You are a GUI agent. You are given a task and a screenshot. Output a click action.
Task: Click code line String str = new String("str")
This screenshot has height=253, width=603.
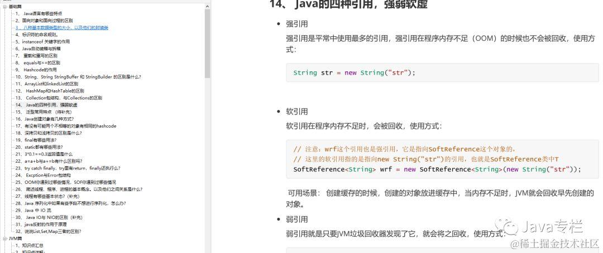click(x=354, y=72)
